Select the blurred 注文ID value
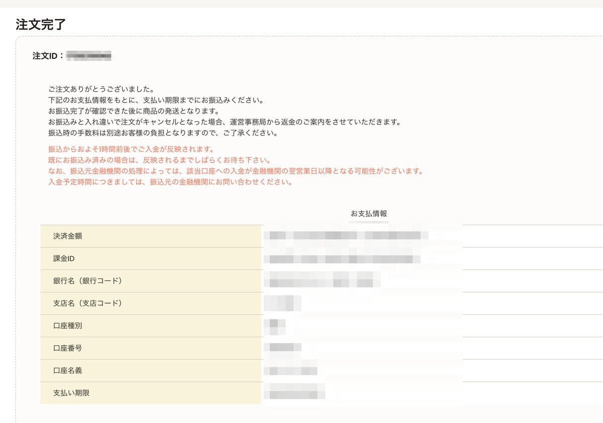 pyautogui.click(x=90, y=56)
